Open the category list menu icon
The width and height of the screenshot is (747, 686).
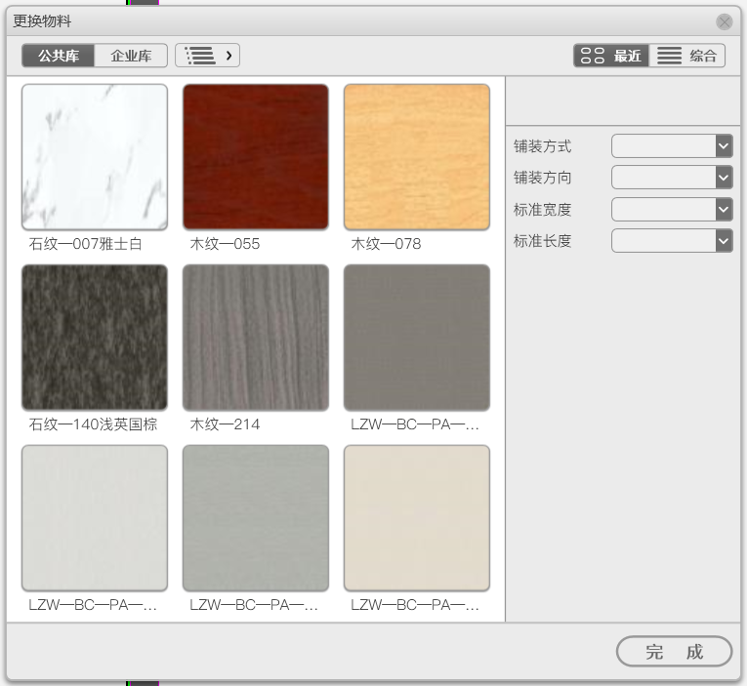207,56
